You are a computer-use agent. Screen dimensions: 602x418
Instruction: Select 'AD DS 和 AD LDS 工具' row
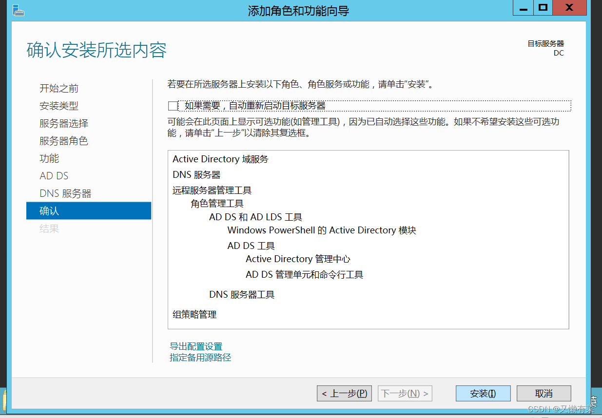click(256, 217)
